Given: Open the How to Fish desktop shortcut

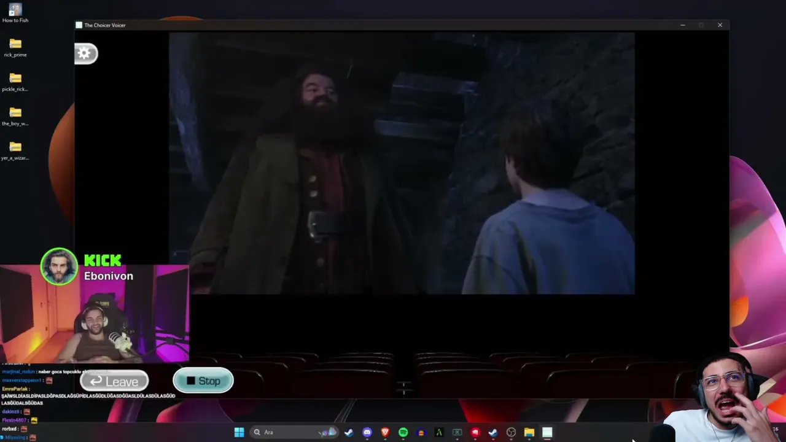Looking at the screenshot, I should [x=15, y=13].
